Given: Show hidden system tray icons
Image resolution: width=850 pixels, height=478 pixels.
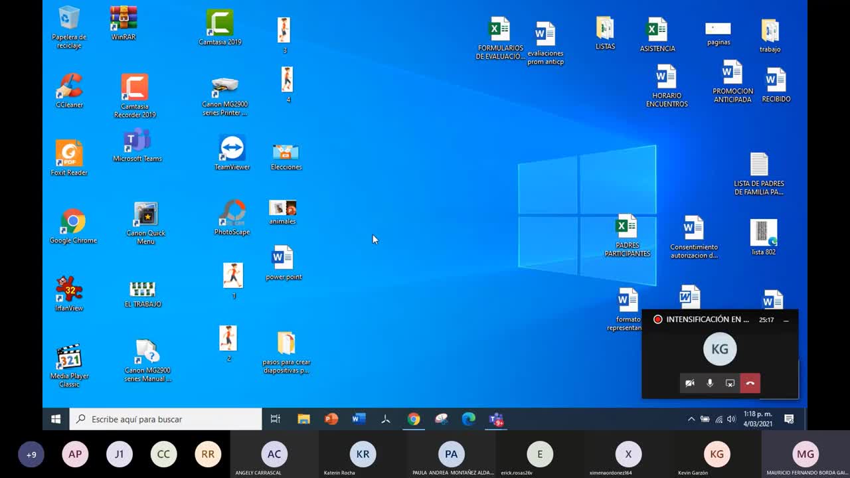Looking at the screenshot, I should [x=691, y=419].
